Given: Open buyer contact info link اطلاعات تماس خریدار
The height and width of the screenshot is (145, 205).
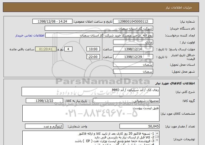Looking at the screenshot, I should 30,35.
